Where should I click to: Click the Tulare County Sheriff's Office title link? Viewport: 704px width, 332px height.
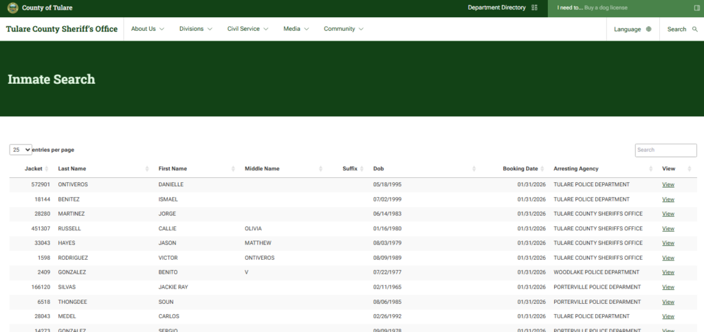click(62, 29)
